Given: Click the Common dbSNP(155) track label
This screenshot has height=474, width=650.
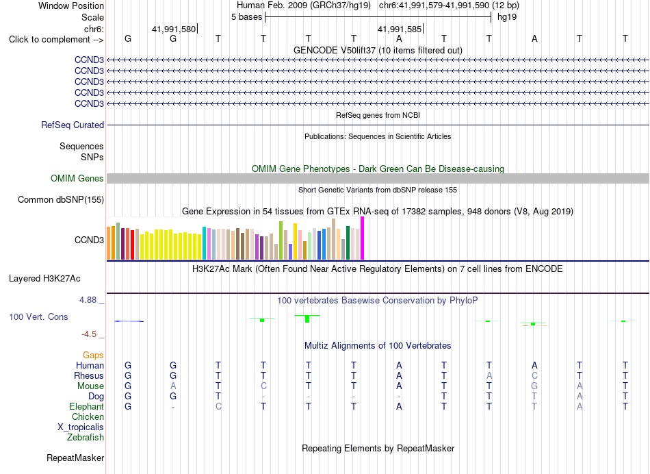Looking at the screenshot, I should (x=61, y=199).
